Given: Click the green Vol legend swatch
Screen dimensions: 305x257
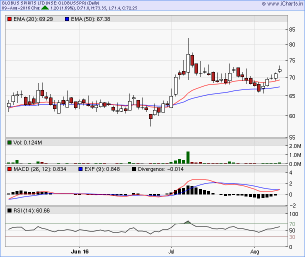Looking at the screenshot, I should [x=9, y=142].
